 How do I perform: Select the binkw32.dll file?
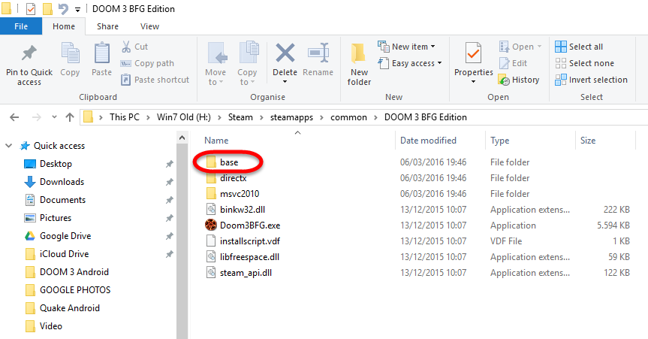[x=235, y=210]
